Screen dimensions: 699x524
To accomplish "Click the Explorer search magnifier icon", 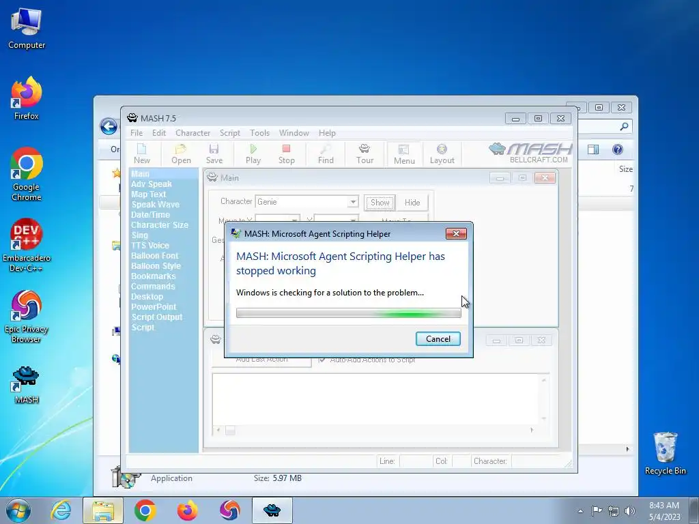I will (x=624, y=126).
